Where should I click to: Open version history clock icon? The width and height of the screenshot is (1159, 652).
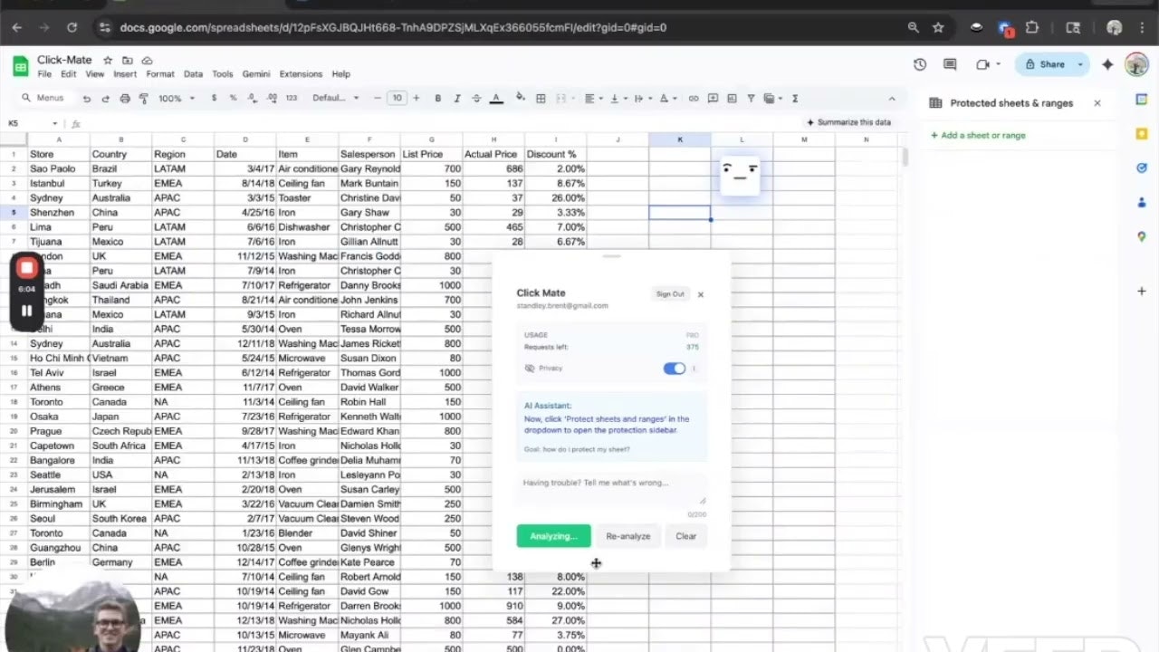coord(920,64)
